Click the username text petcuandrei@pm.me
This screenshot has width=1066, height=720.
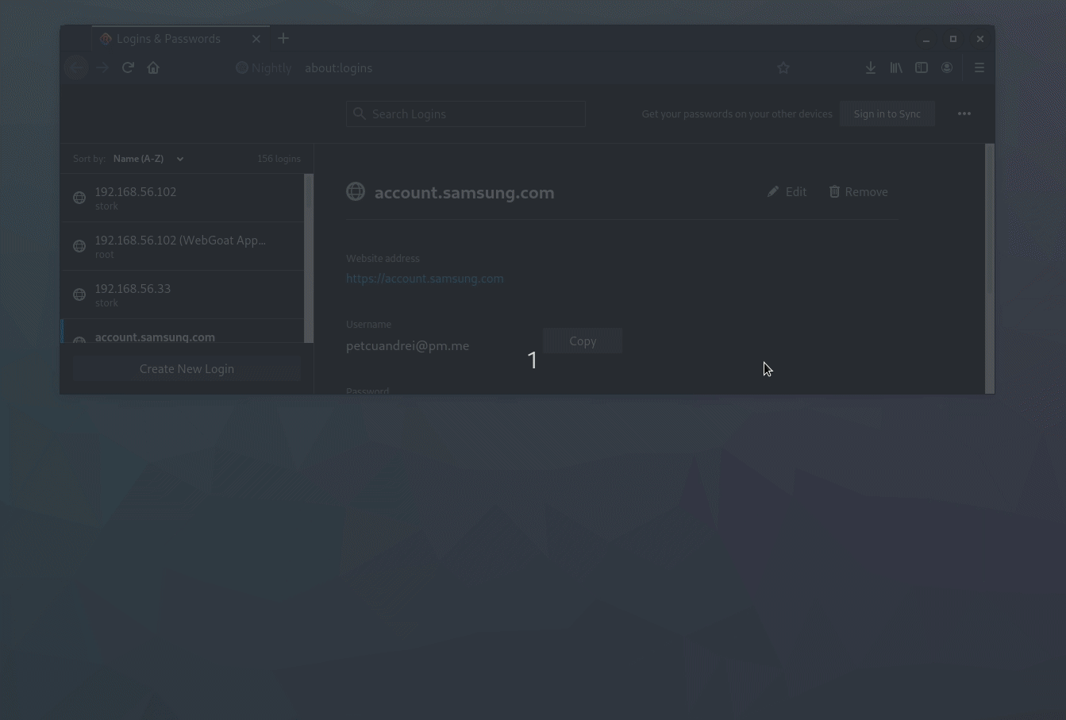[407, 346]
